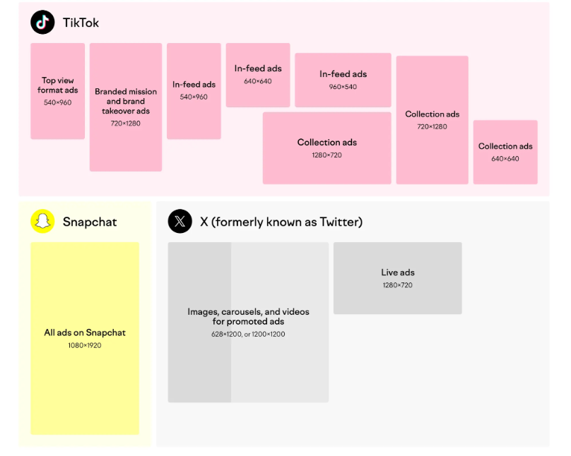Click Images, carousels, and videos promoted ads box
The height and width of the screenshot is (456, 571).
(x=248, y=322)
